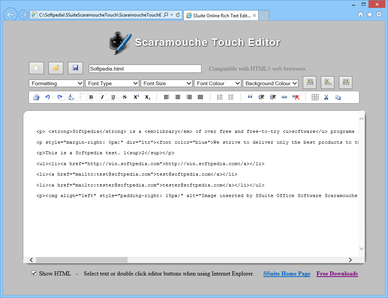Apply underline formatting
The width and height of the screenshot is (388, 298).
(113, 97)
